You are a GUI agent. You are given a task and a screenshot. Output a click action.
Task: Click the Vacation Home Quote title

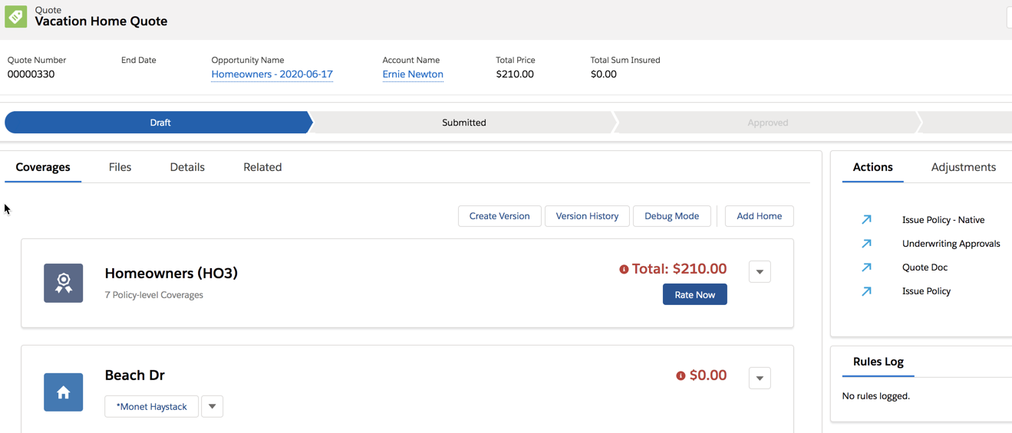tap(101, 21)
